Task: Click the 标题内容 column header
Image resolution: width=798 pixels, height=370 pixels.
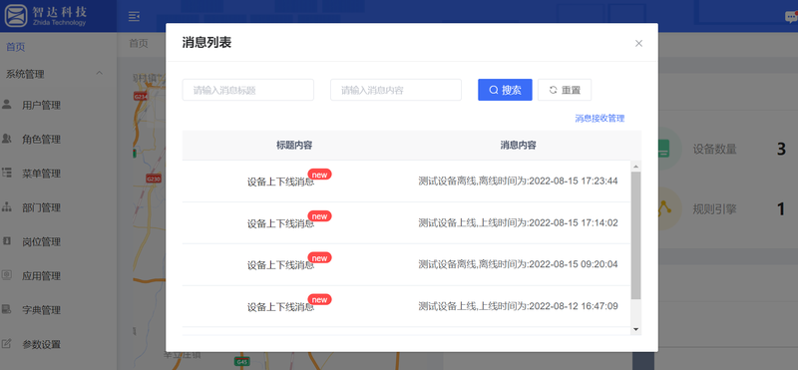Action: click(x=294, y=145)
